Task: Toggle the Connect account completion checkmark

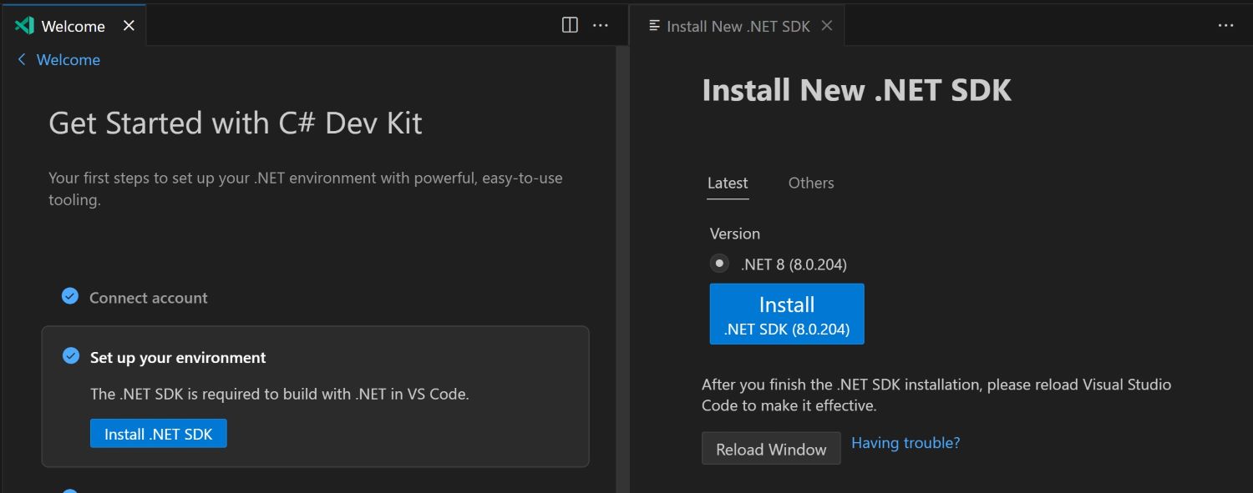Action: pos(71,296)
